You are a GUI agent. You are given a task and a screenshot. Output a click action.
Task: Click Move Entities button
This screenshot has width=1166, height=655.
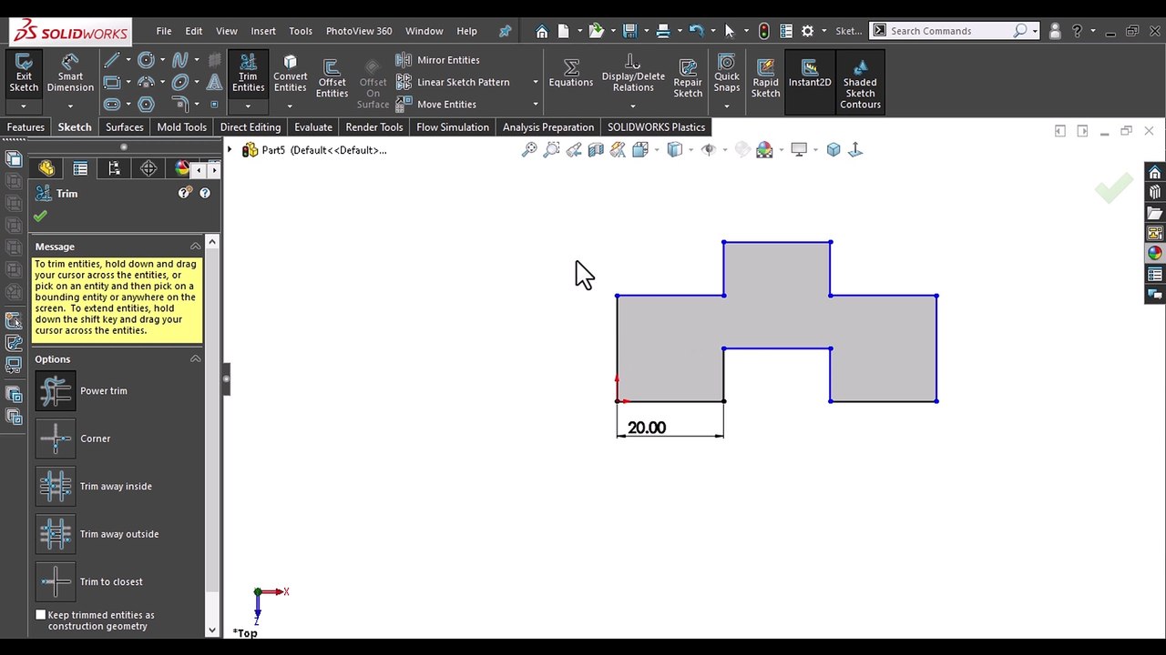pyautogui.click(x=436, y=105)
